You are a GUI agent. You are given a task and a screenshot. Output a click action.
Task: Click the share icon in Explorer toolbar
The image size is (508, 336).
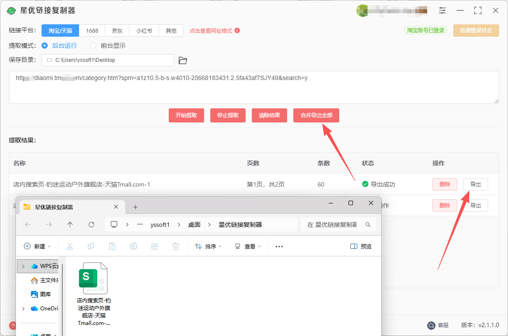pyautogui.click(x=155, y=247)
